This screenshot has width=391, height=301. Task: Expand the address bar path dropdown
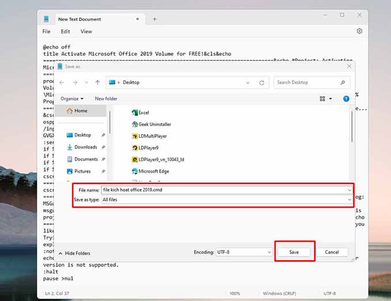coord(247,83)
